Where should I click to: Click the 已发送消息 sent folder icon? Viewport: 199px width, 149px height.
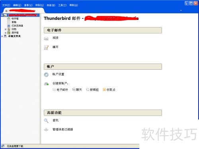[9, 25]
